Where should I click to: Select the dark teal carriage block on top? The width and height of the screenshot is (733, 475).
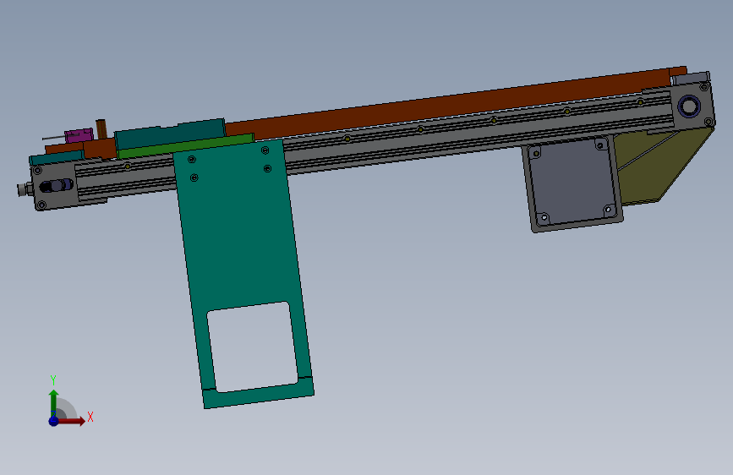pos(169,134)
